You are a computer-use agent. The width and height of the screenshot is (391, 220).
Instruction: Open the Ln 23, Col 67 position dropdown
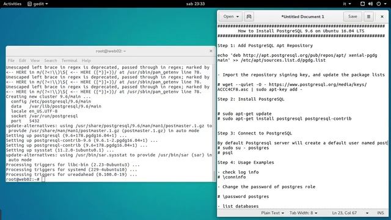[350, 213]
